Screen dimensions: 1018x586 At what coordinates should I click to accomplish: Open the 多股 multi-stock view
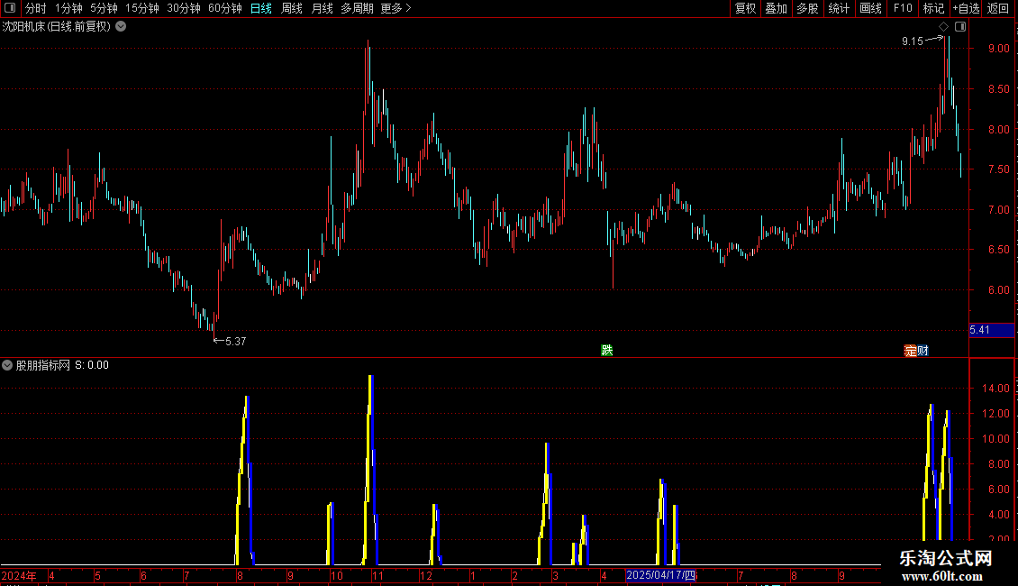click(x=807, y=8)
